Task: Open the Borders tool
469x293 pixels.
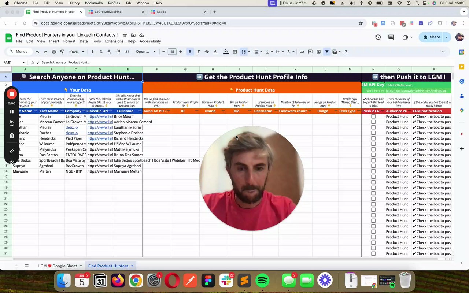Action: click(x=235, y=52)
